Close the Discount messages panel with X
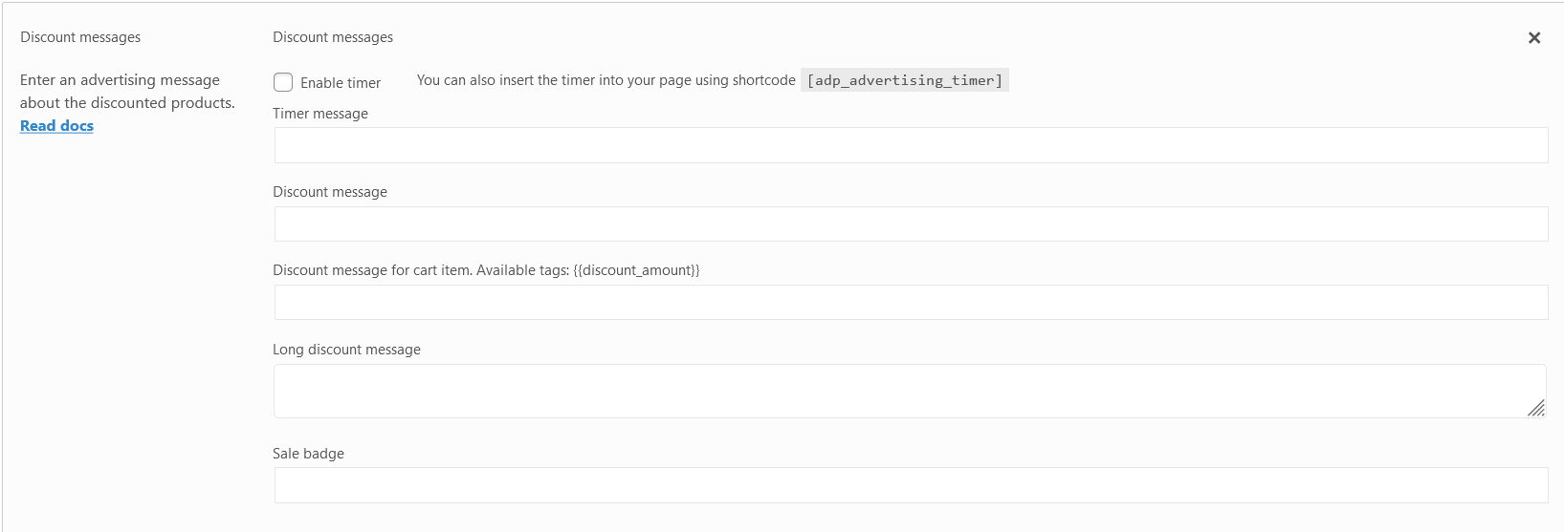 pyautogui.click(x=1534, y=37)
